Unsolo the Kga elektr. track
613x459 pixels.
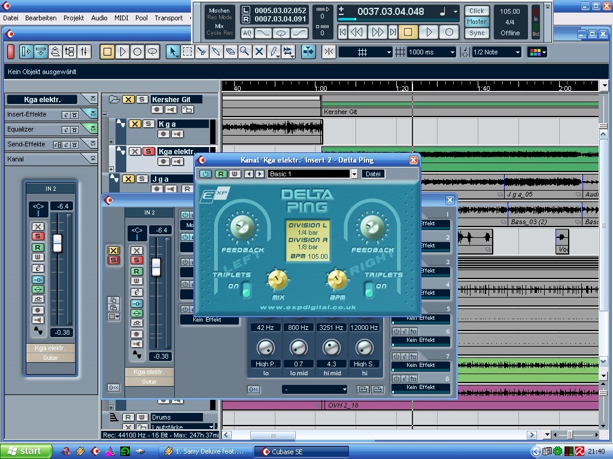(x=148, y=151)
